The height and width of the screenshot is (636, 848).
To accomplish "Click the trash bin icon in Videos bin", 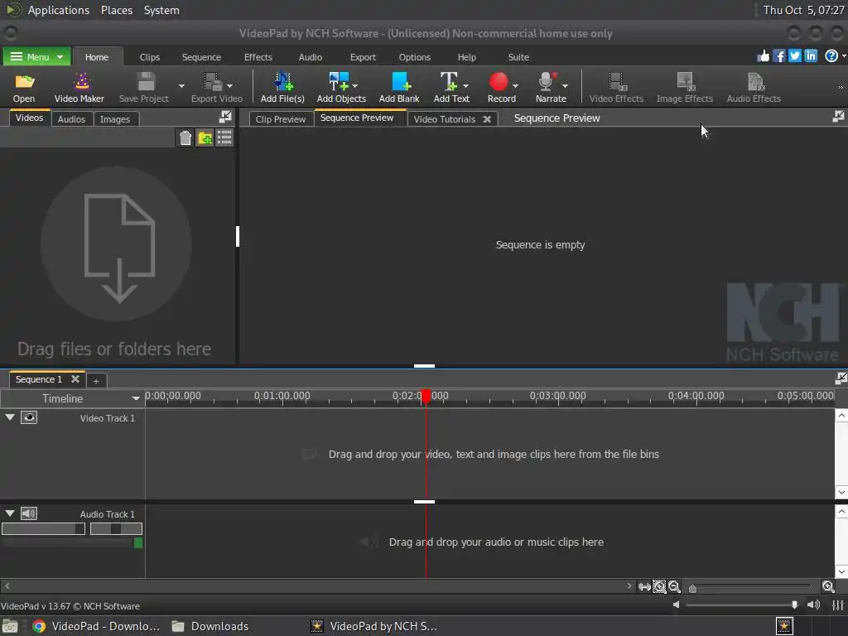I will [x=185, y=138].
